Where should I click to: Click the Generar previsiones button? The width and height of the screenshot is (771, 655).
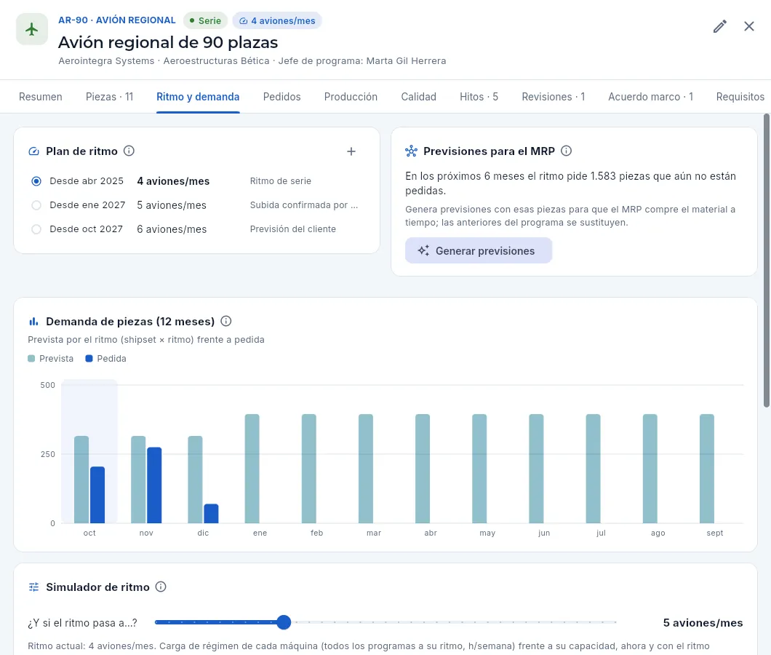point(479,250)
